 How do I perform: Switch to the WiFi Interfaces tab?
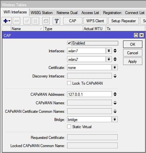click(15, 12)
